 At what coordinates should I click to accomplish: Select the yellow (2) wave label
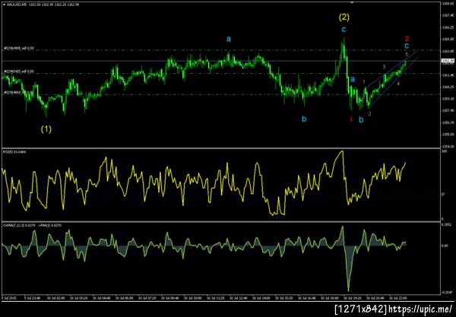(x=344, y=17)
